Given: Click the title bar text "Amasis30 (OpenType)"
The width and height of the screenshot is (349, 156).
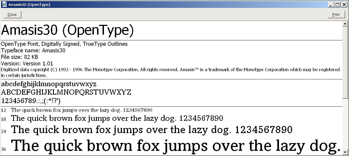Looking at the screenshot, I should pyautogui.click(x=29, y=5).
